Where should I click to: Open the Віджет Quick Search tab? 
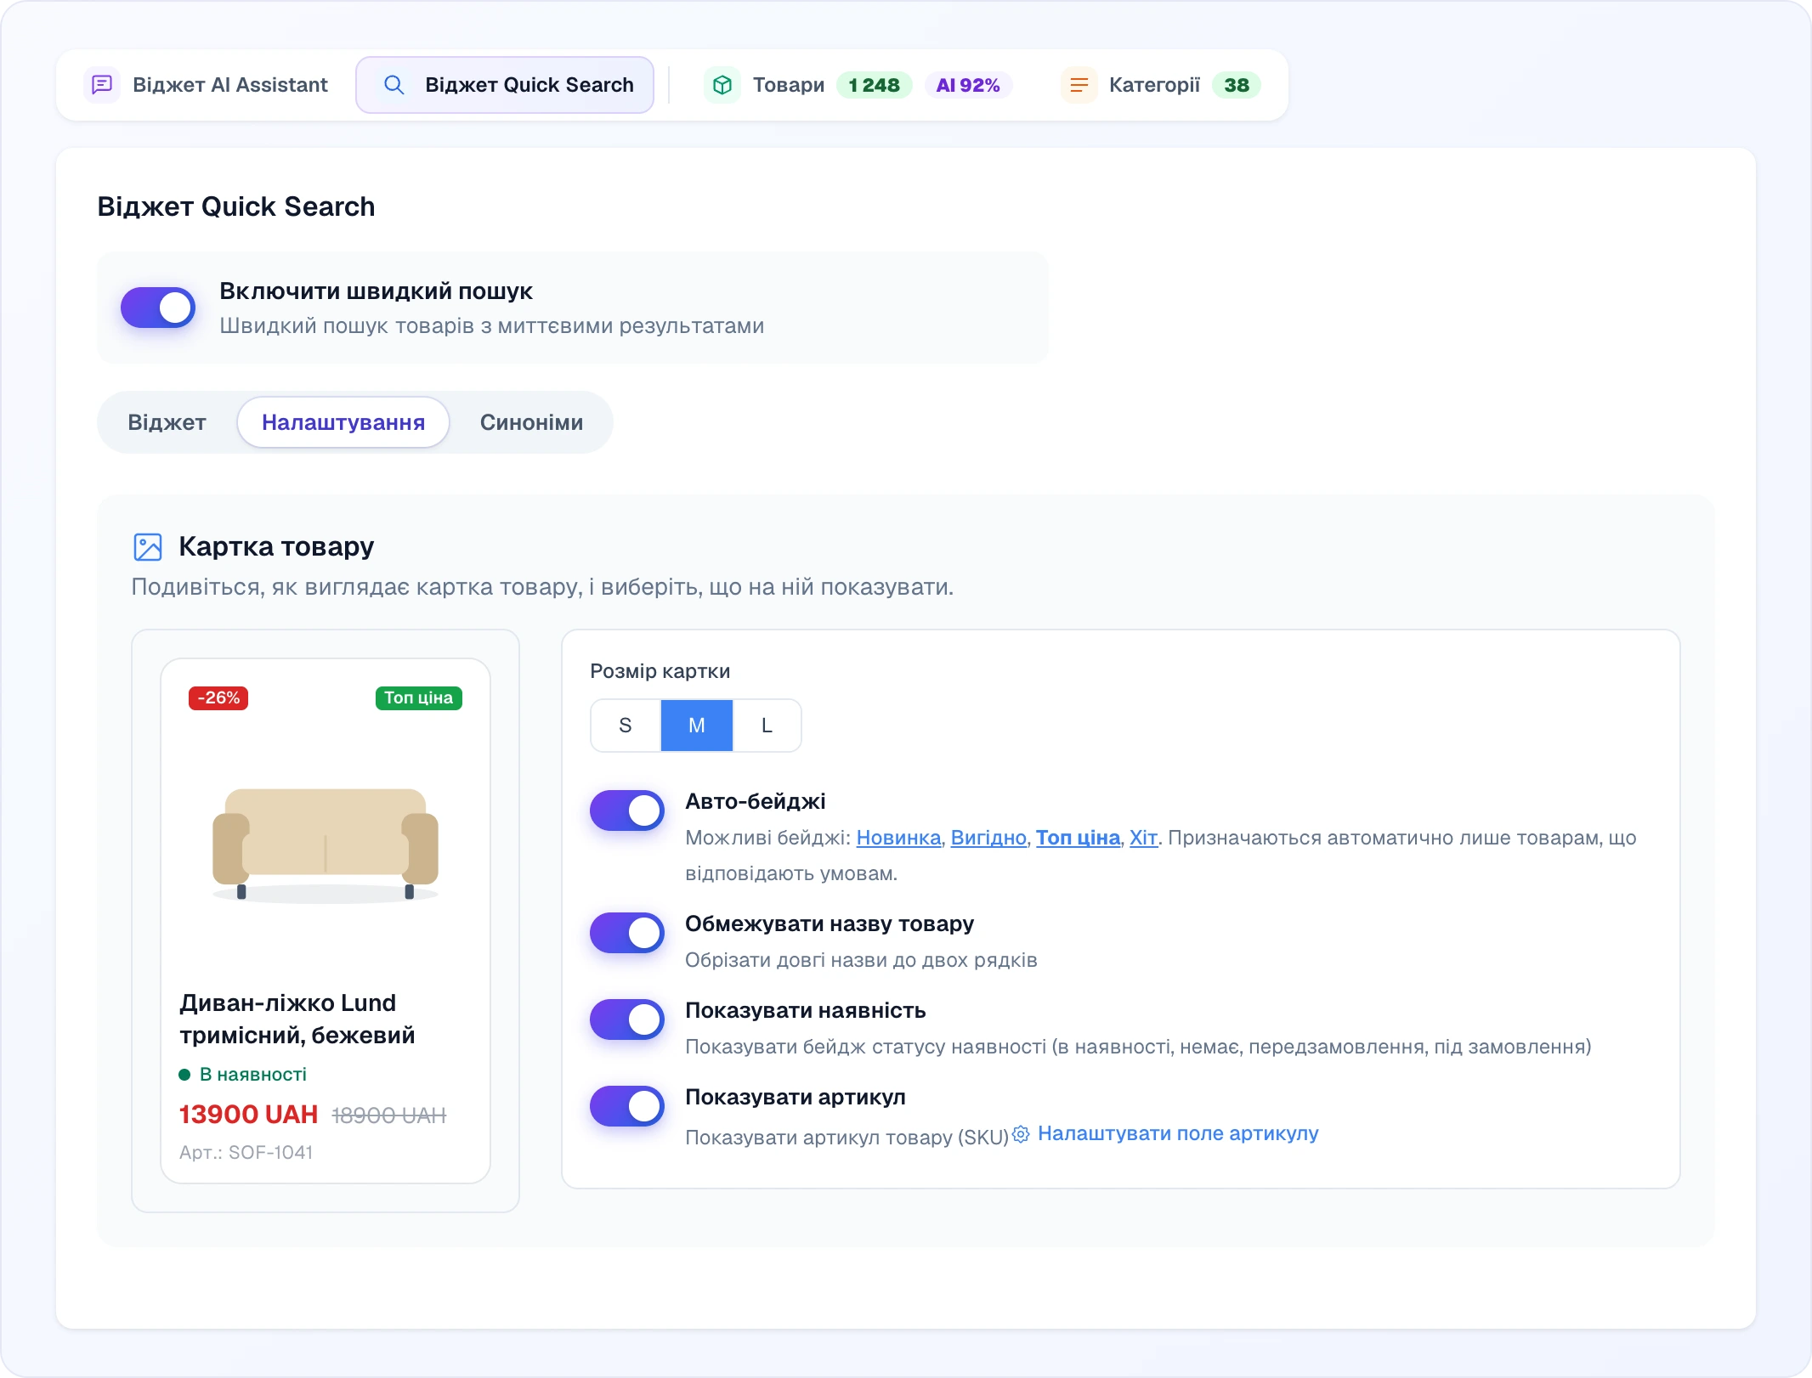[x=505, y=85]
